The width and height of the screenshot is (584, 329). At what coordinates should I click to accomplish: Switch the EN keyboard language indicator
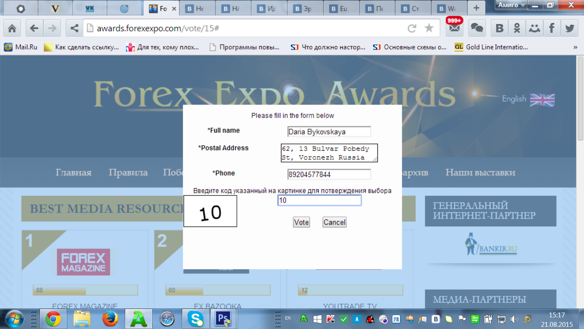point(288,318)
